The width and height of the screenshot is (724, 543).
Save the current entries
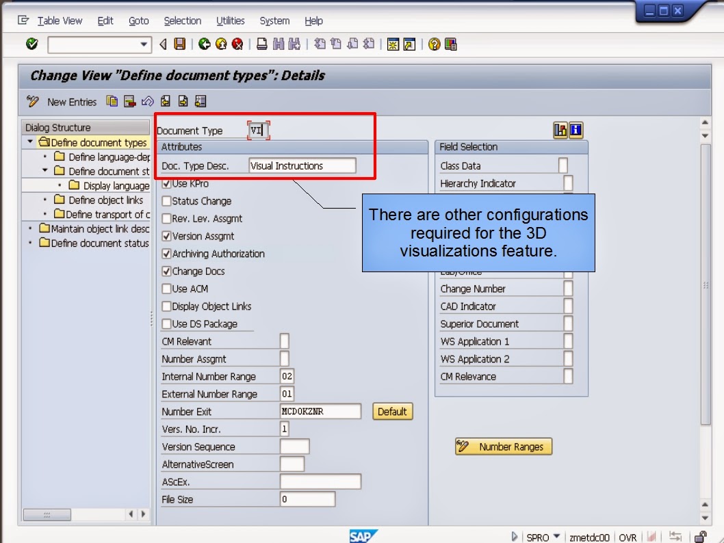(179, 45)
